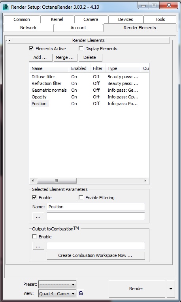
Task: Select the Opacity element row
Action: (89, 97)
